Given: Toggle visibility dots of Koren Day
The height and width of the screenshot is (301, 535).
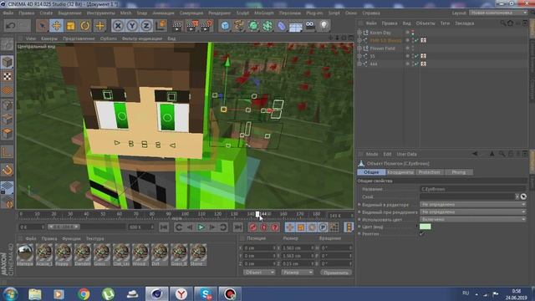Looking at the screenshot, I should [x=413, y=33].
